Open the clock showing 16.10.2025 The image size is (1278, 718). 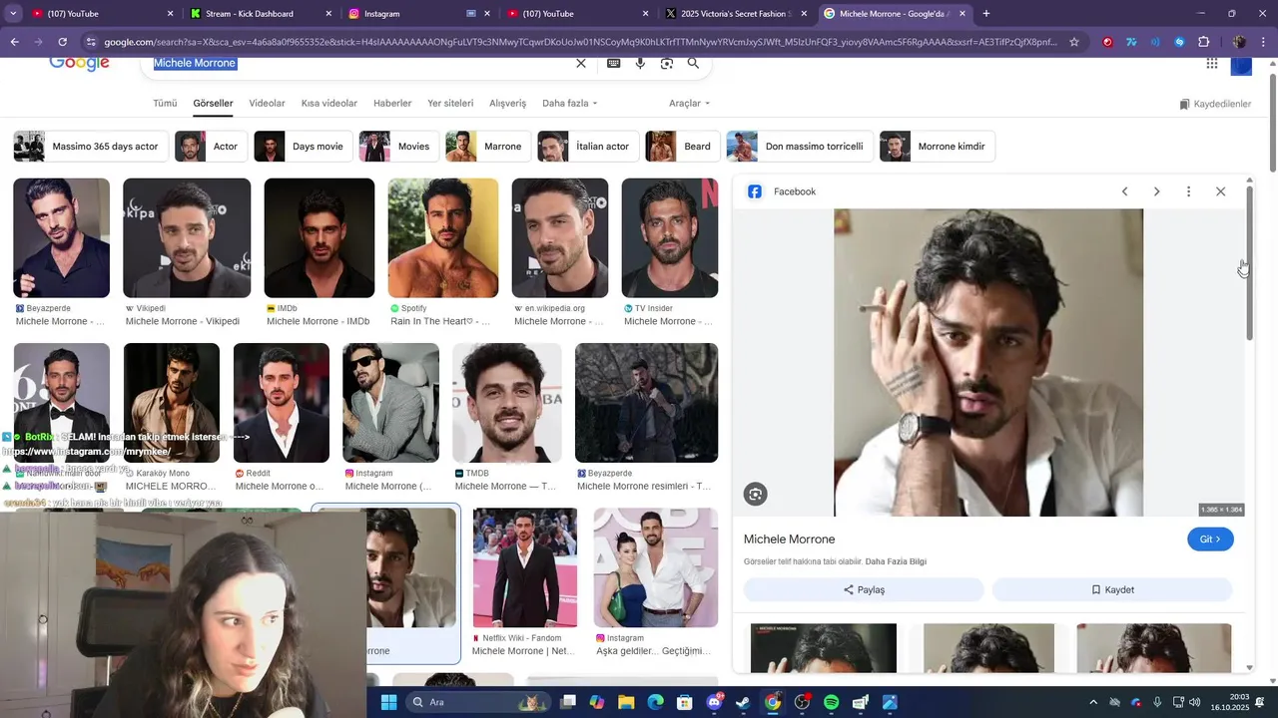tap(1230, 702)
